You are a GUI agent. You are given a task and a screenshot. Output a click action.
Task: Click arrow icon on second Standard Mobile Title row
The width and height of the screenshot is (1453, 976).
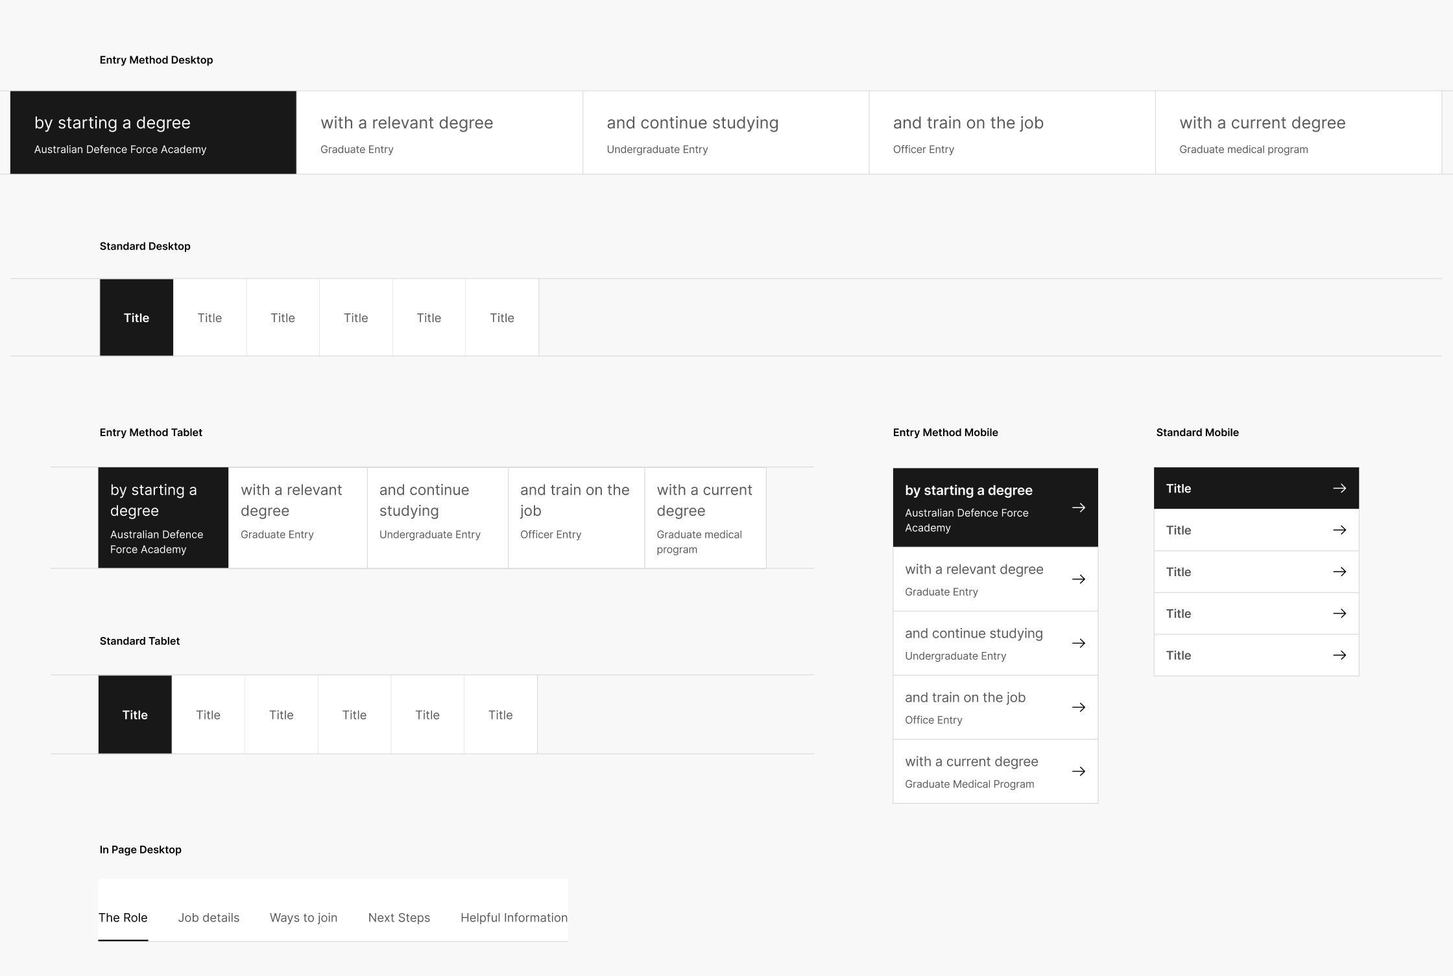coord(1339,530)
